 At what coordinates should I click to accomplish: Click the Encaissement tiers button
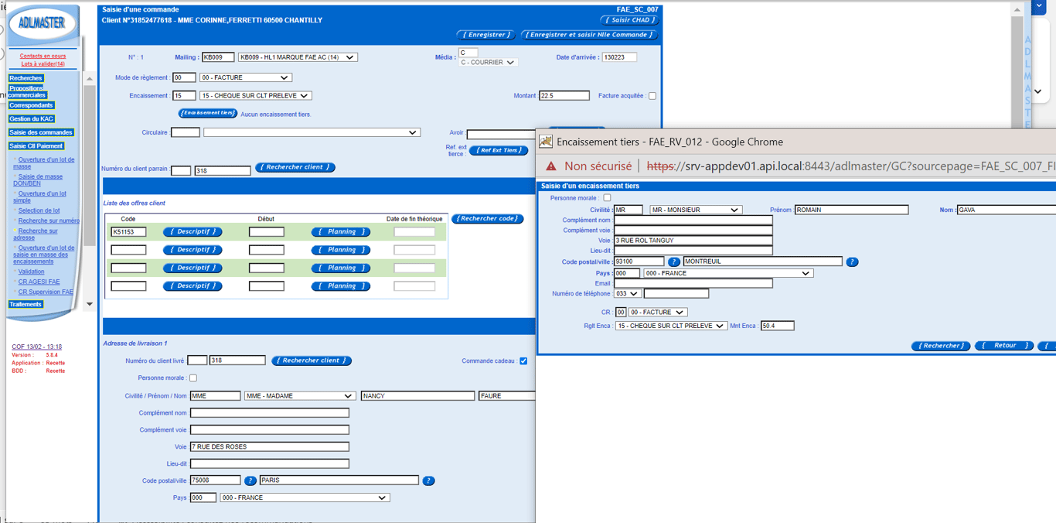click(208, 113)
